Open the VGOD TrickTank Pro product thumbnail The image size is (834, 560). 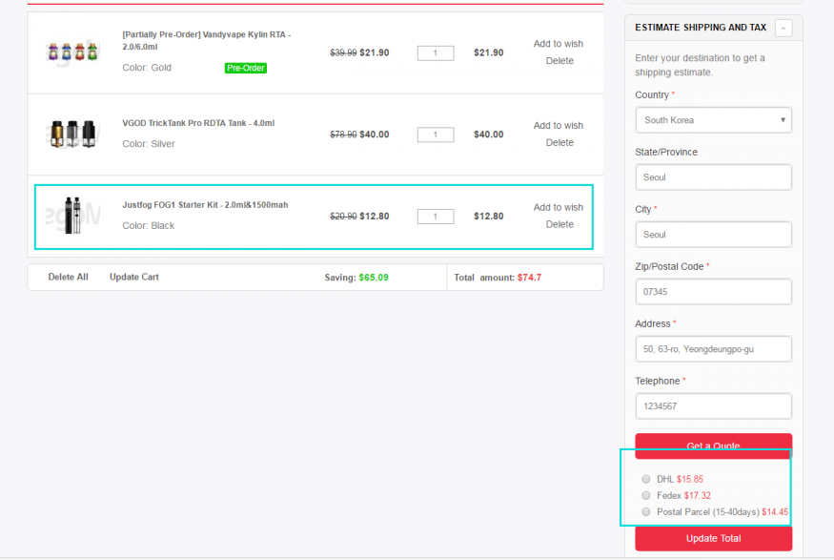pos(72,135)
